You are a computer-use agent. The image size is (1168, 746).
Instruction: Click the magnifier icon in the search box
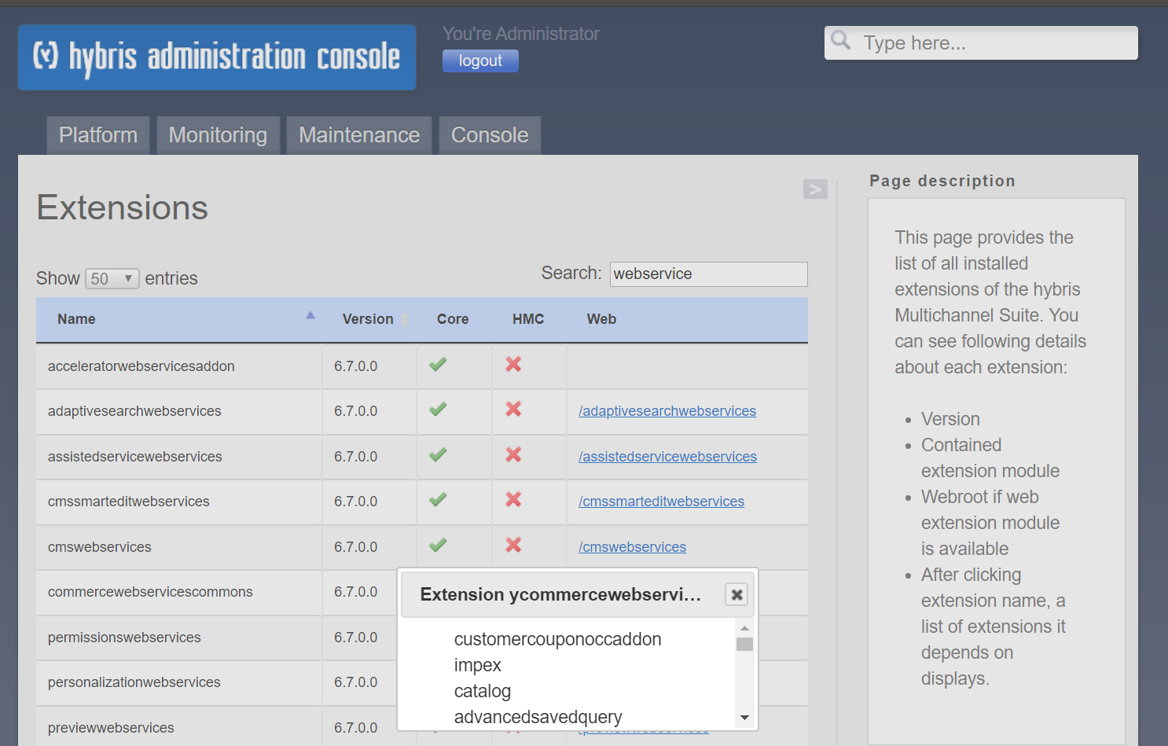point(841,40)
